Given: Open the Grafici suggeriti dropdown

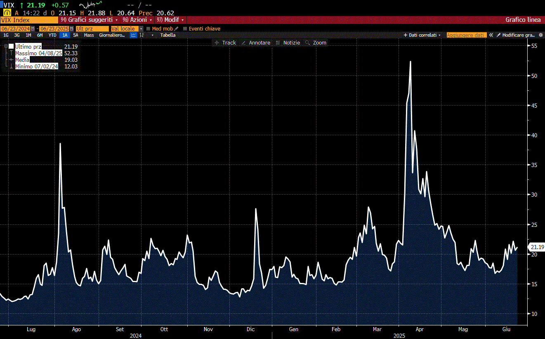Looking at the screenshot, I should pos(89,20).
